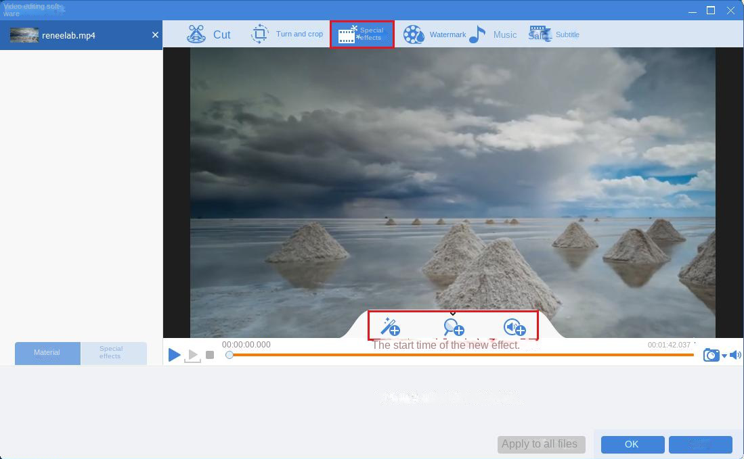Open the Subtitle tool

pyautogui.click(x=555, y=34)
